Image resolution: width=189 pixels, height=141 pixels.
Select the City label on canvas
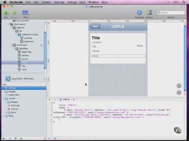[x=94, y=46]
